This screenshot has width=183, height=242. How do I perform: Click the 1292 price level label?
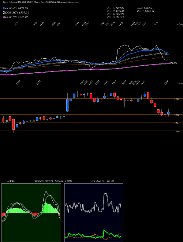point(177,115)
